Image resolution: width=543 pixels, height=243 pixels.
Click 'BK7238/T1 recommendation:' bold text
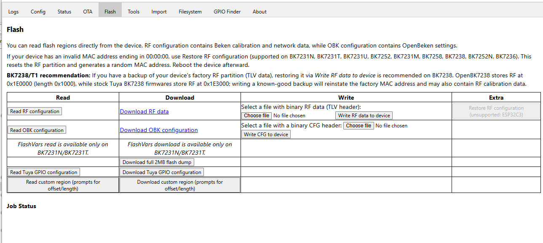(48, 76)
